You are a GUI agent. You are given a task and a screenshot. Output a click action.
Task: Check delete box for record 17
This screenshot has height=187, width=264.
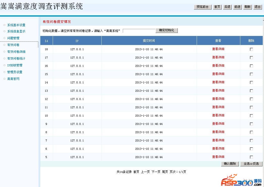251,58
